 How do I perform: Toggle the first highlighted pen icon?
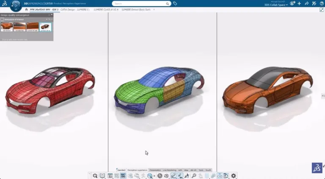174,176
